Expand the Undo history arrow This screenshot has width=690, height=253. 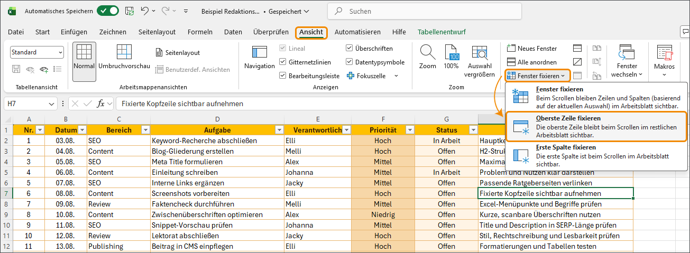click(153, 11)
